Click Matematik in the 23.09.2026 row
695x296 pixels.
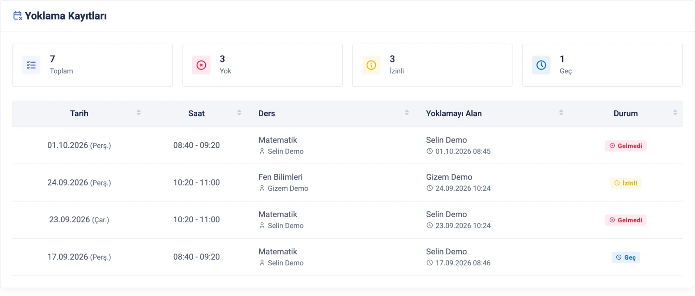point(278,214)
